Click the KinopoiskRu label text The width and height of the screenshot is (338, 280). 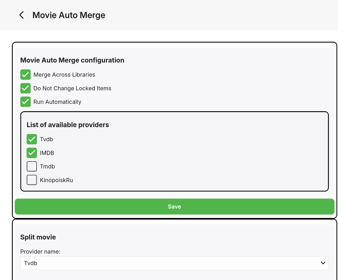(56, 180)
